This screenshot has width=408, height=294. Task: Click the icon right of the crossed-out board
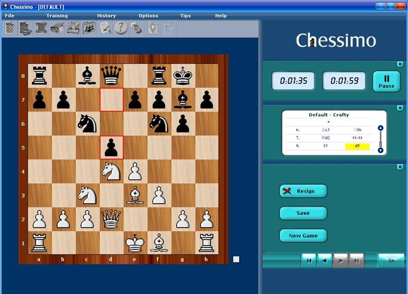[x=57, y=28]
